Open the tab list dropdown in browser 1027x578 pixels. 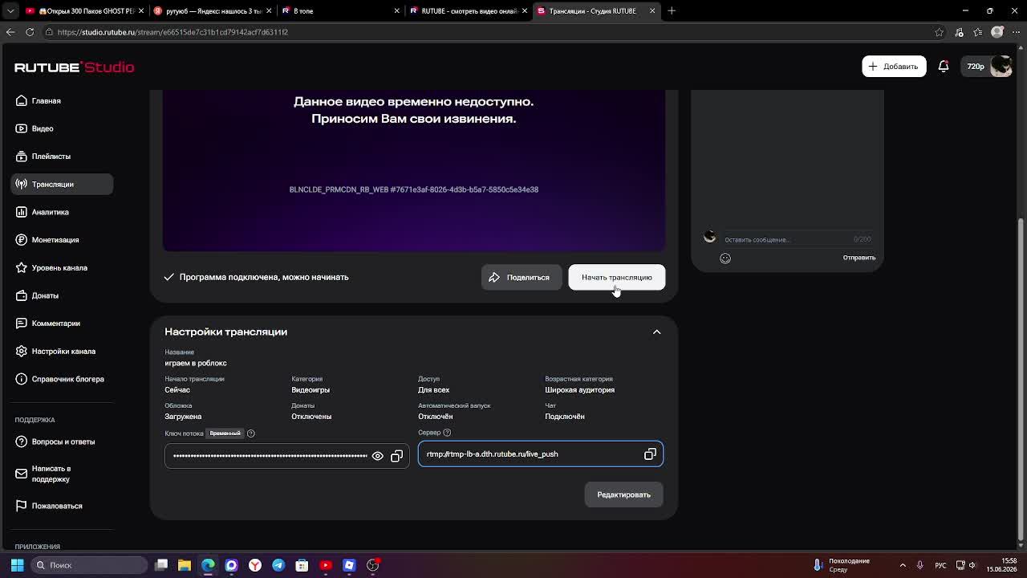click(x=10, y=10)
